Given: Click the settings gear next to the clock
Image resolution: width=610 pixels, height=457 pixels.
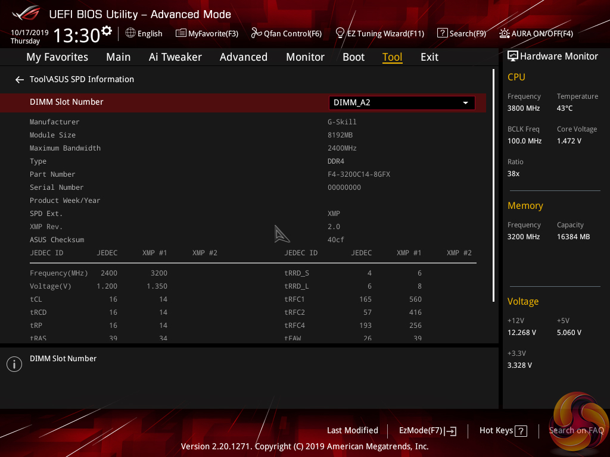Looking at the screenshot, I should [x=106, y=31].
